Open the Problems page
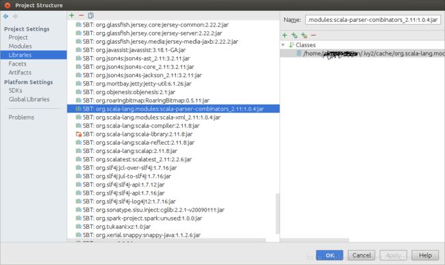 pyautogui.click(x=21, y=117)
